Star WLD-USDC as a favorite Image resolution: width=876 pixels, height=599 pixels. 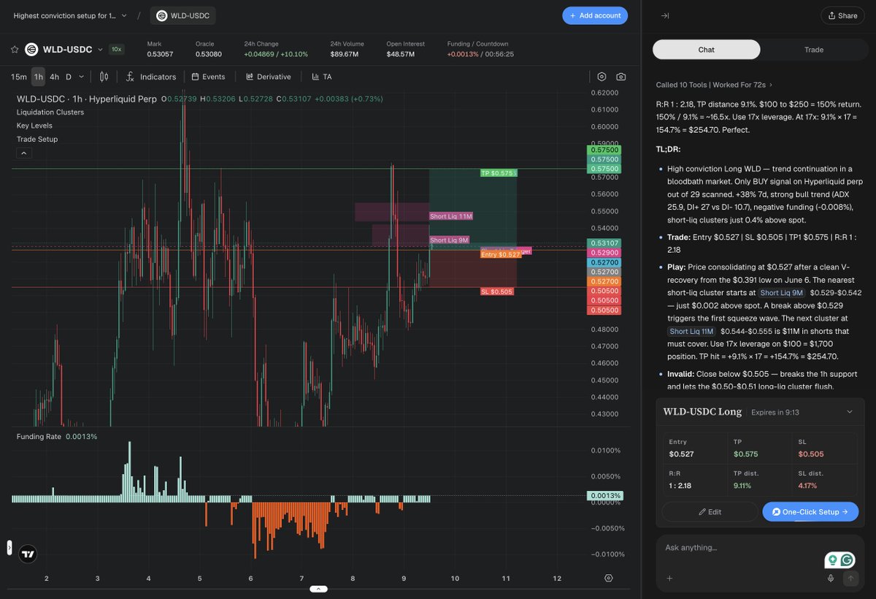click(x=14, y=50)
